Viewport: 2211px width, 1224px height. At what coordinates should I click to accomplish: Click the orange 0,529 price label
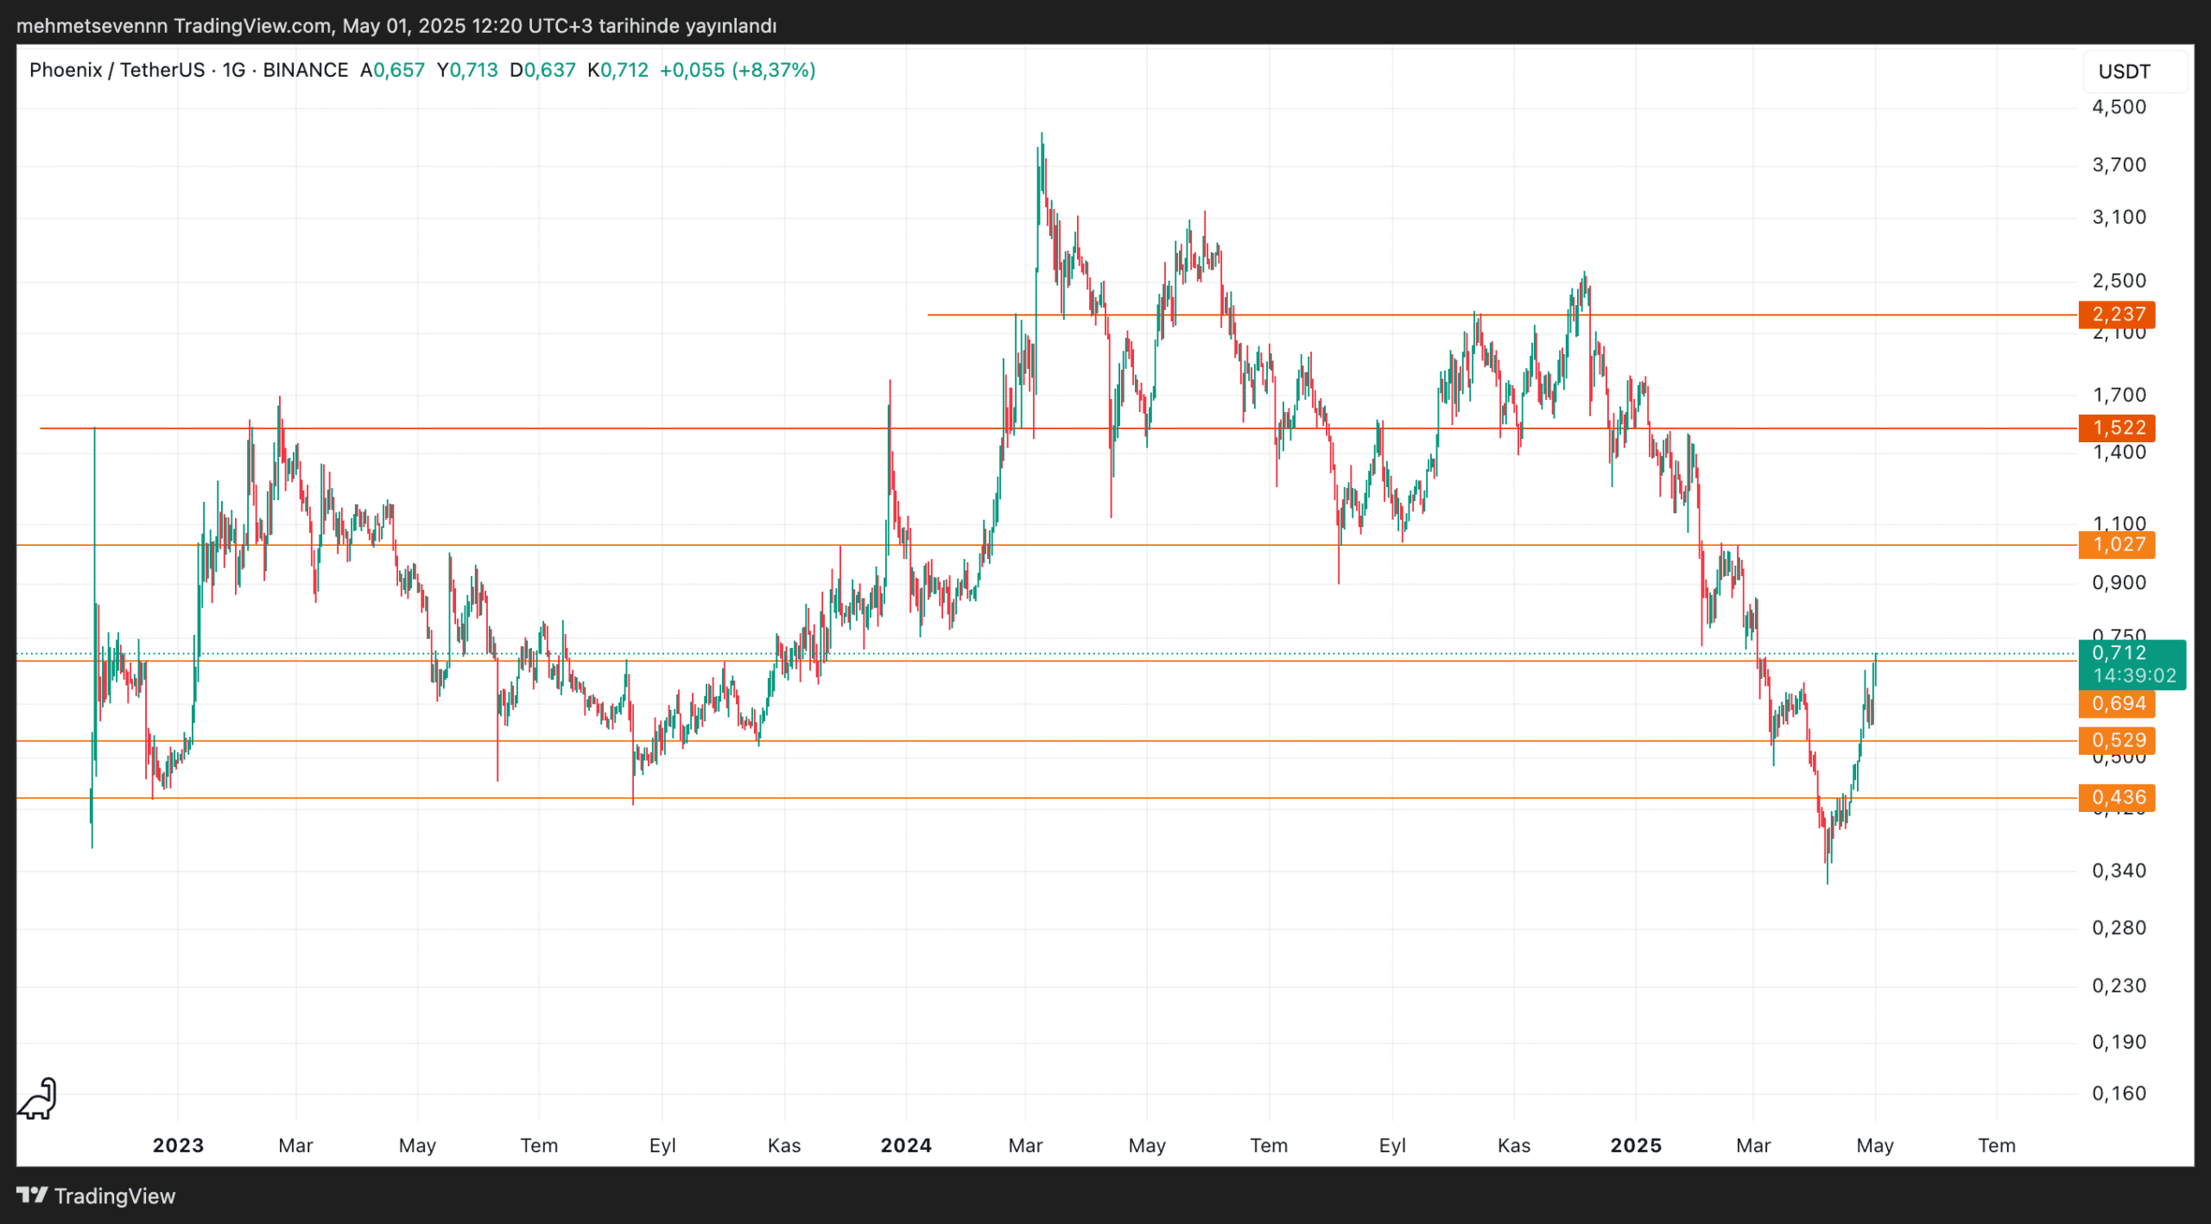(2117, 740)
